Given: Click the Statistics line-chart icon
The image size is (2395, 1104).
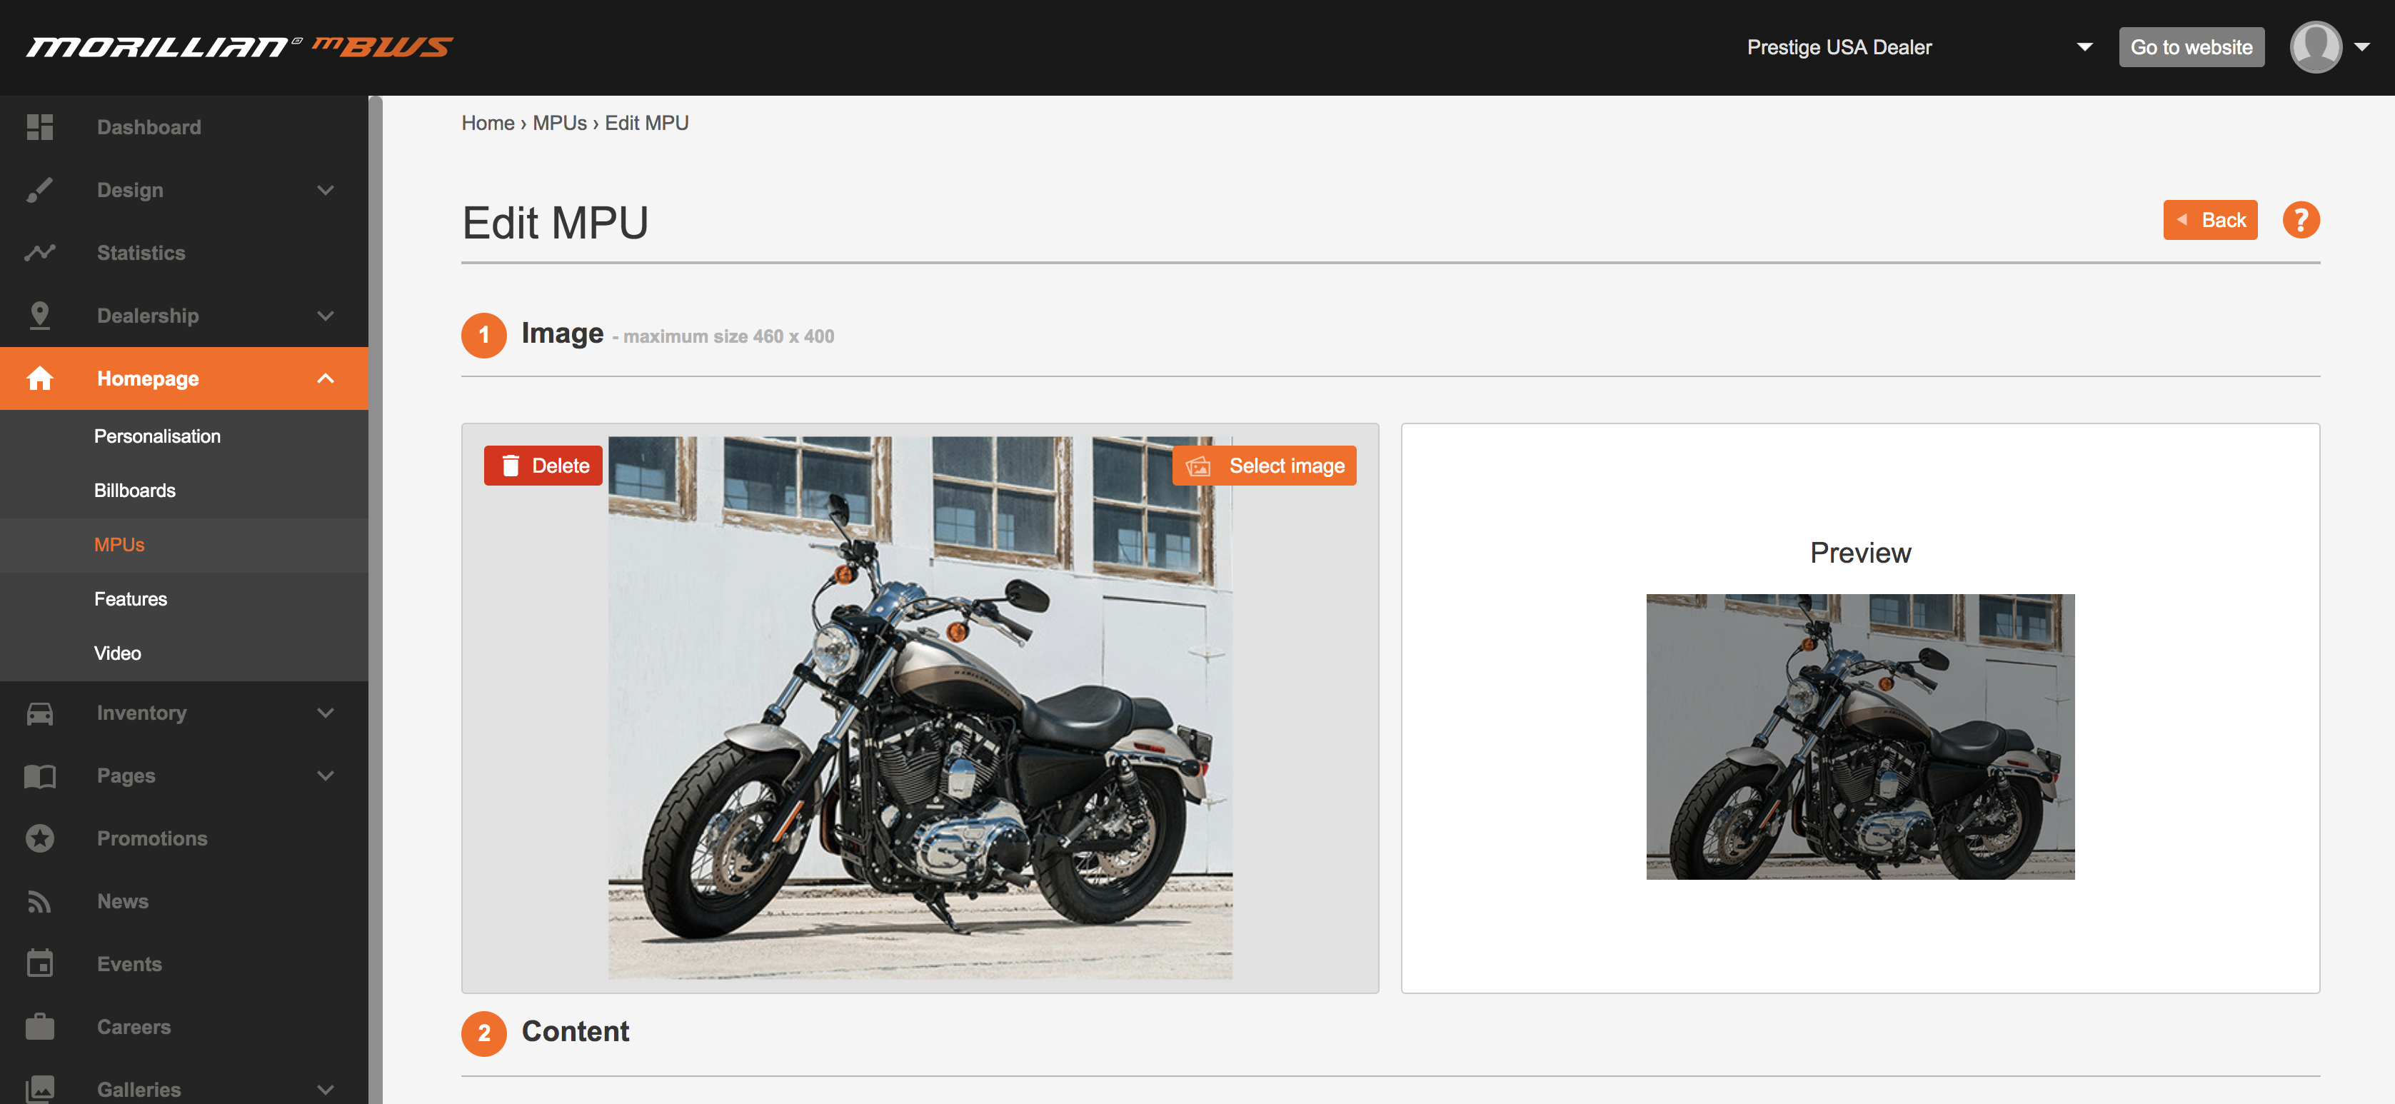Looking at the screenshot, I should coord(39,252).
